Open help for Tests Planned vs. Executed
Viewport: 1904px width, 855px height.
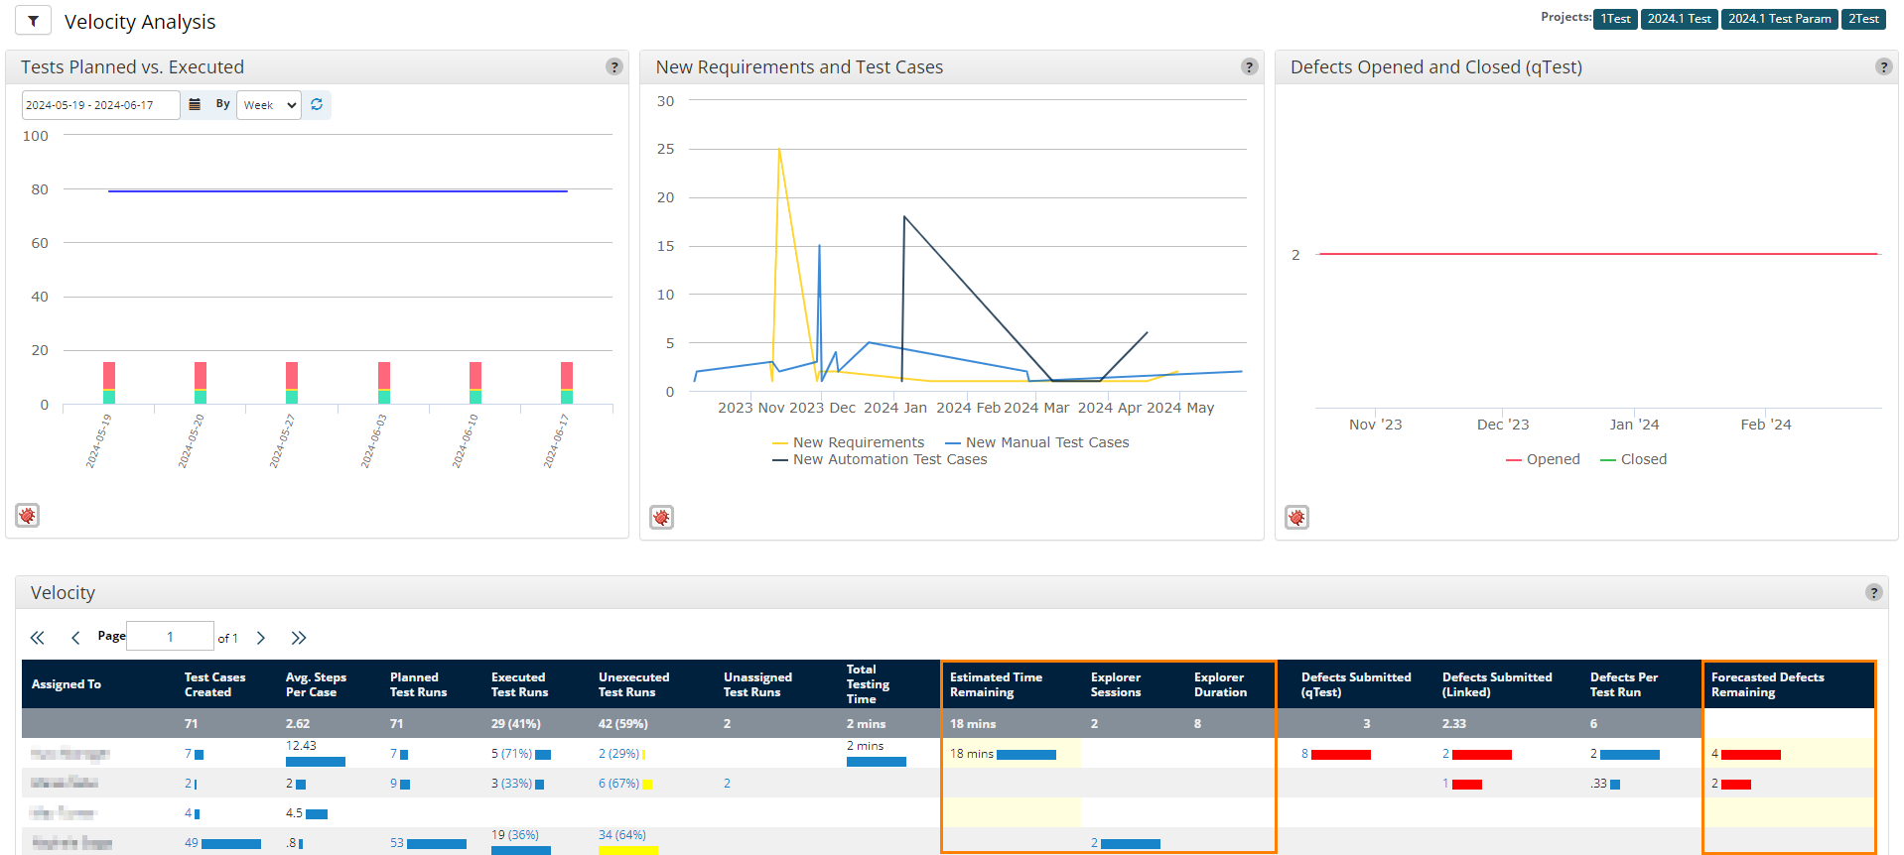(614, 66)
